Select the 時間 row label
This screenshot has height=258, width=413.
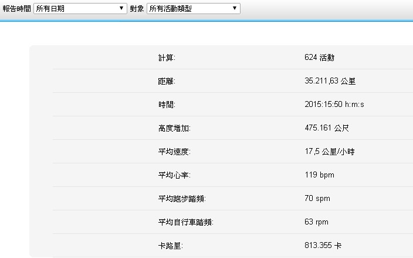[167, 105]
